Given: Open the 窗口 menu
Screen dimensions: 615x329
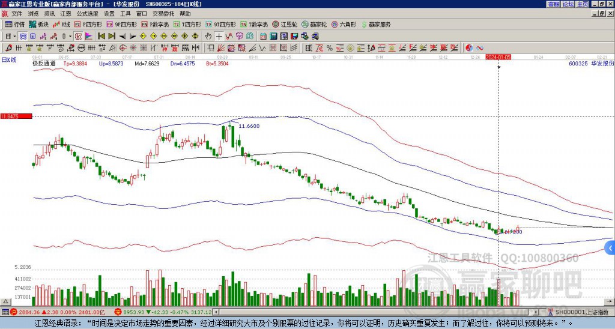Looking at the screenshot, I should tap(142, 14).
